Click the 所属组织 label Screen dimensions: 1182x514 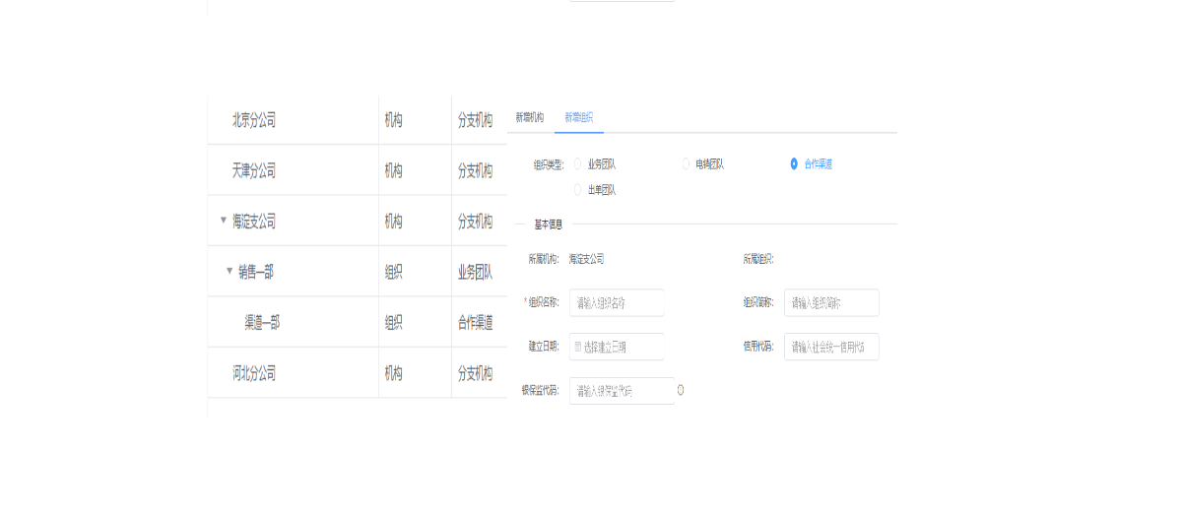pyautogui.click(x=758, y=259)
